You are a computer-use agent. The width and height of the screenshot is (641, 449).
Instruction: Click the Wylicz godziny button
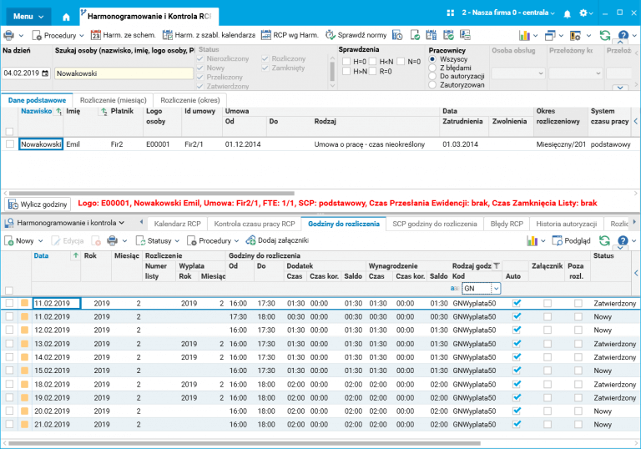[38, 204]
